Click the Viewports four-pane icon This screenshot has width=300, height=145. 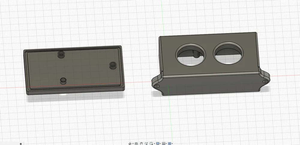[x=169, y=143]
